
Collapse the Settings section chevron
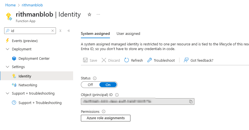(7, 67)
